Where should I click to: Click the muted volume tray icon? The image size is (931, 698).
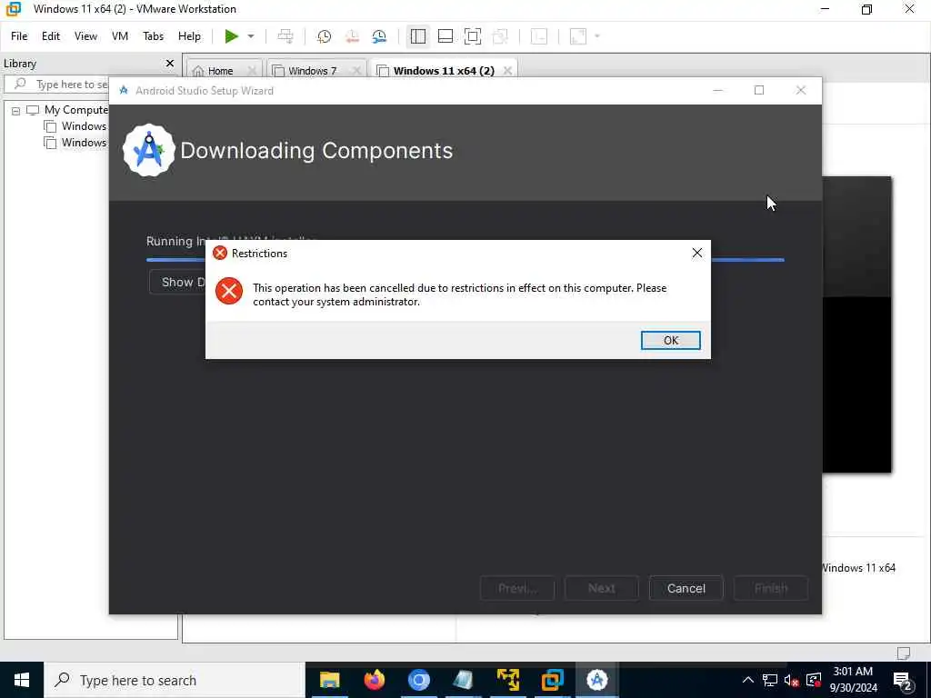pos(791,681)
